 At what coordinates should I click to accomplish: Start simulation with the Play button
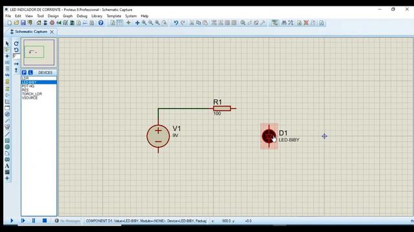coord(12,220)
